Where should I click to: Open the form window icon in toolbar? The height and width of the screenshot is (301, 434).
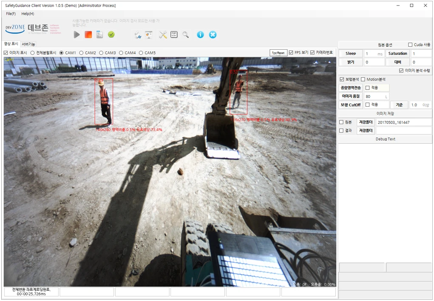click(99, 34)
